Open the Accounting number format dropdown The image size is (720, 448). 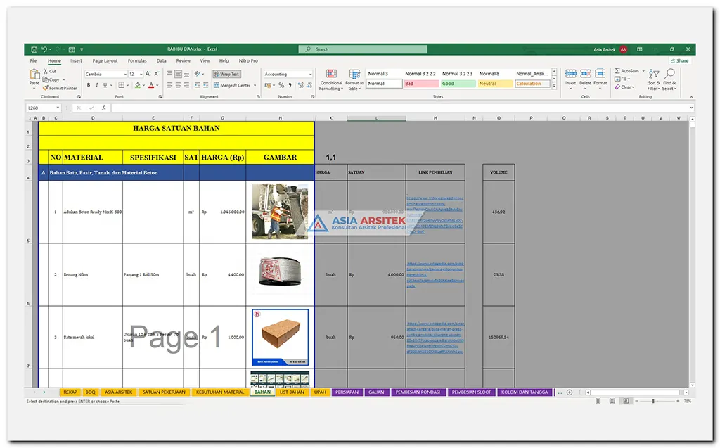click(310, 75)
